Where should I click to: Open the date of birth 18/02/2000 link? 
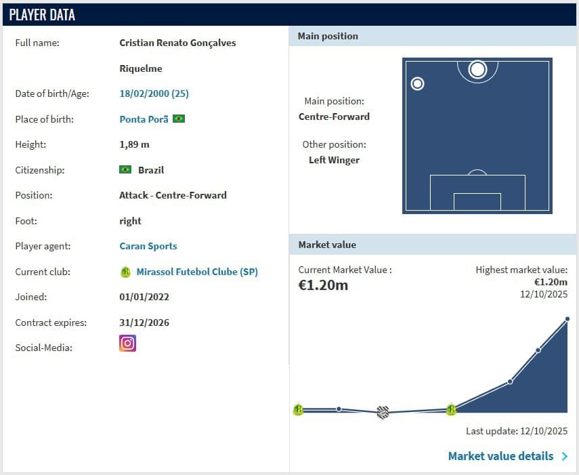154,94
